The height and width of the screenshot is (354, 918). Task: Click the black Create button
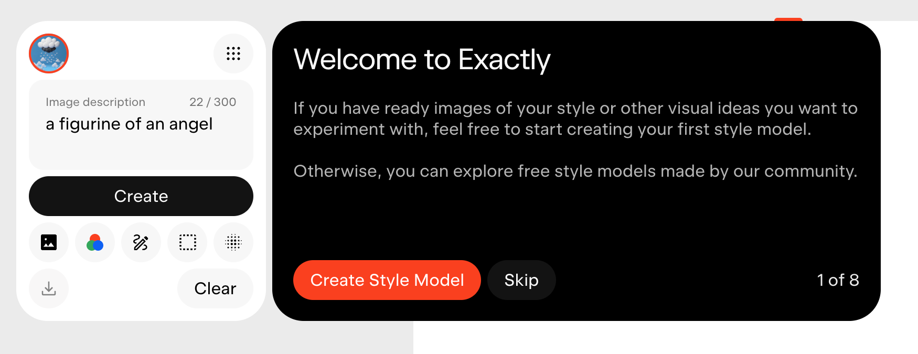click(x=141, y=196)
